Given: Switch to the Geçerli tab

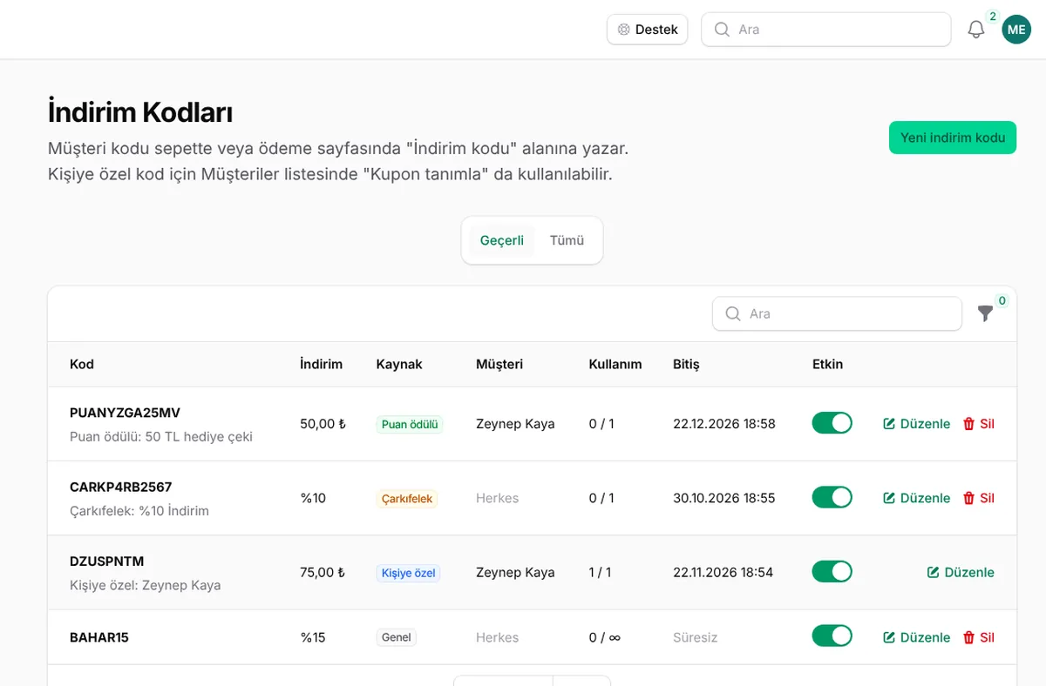Looking at the screenshot, I should [502, 240].
